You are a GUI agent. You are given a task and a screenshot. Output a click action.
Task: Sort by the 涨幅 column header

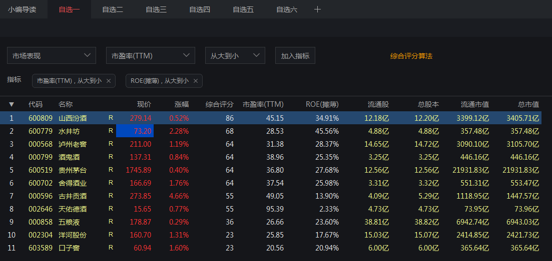pos(182,104)
